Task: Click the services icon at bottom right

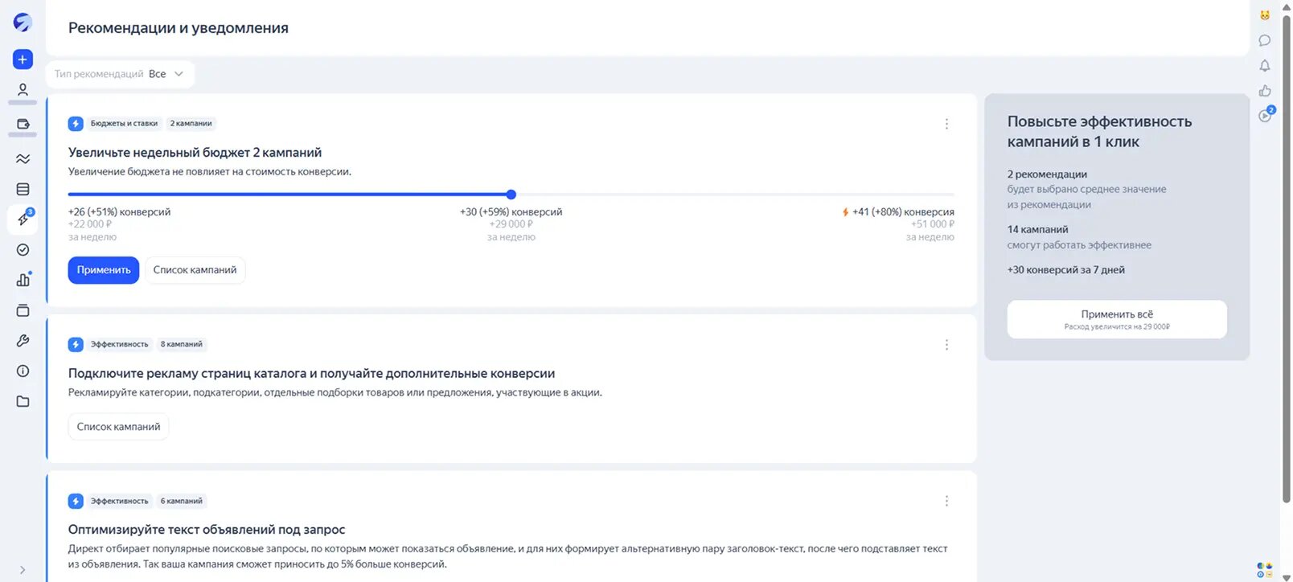Action: point(1265,570)
